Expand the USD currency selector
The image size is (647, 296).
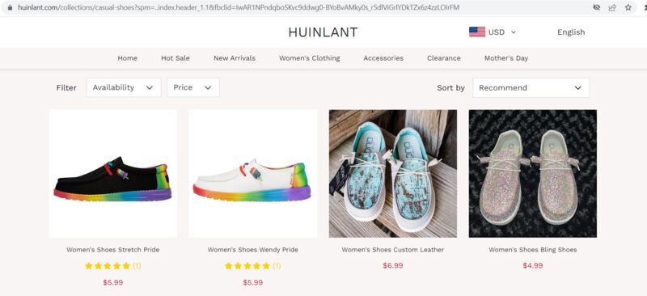(x=502, y=32)
